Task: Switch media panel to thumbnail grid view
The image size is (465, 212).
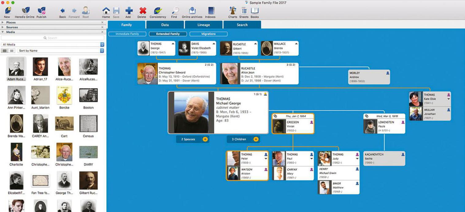Action: pos(5,51)
